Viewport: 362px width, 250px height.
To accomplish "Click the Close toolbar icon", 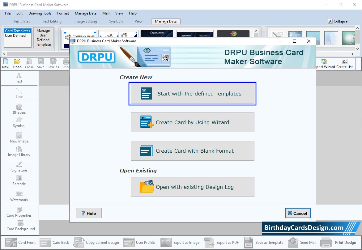I will pyautogui.click(x=29, y=64).
